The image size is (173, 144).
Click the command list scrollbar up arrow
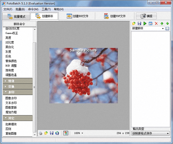(x=35, y=29)
